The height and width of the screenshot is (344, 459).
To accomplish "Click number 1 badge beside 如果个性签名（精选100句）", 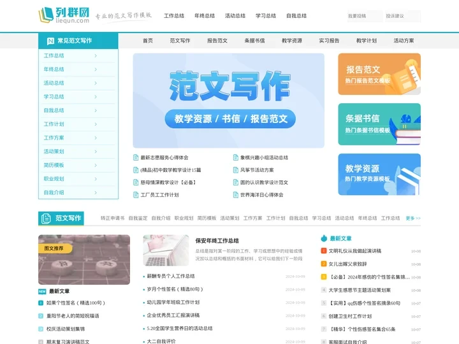I will click(41, 303).
